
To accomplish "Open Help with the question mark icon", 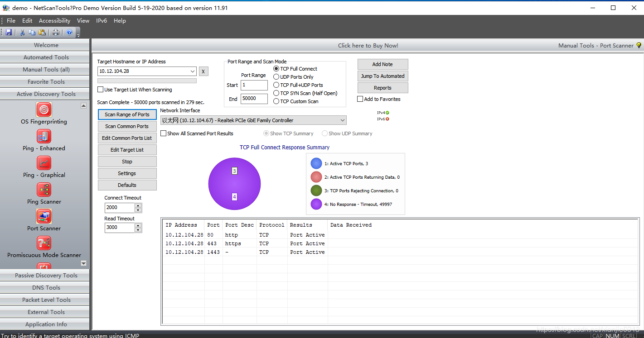I will [x=69, y=32].
